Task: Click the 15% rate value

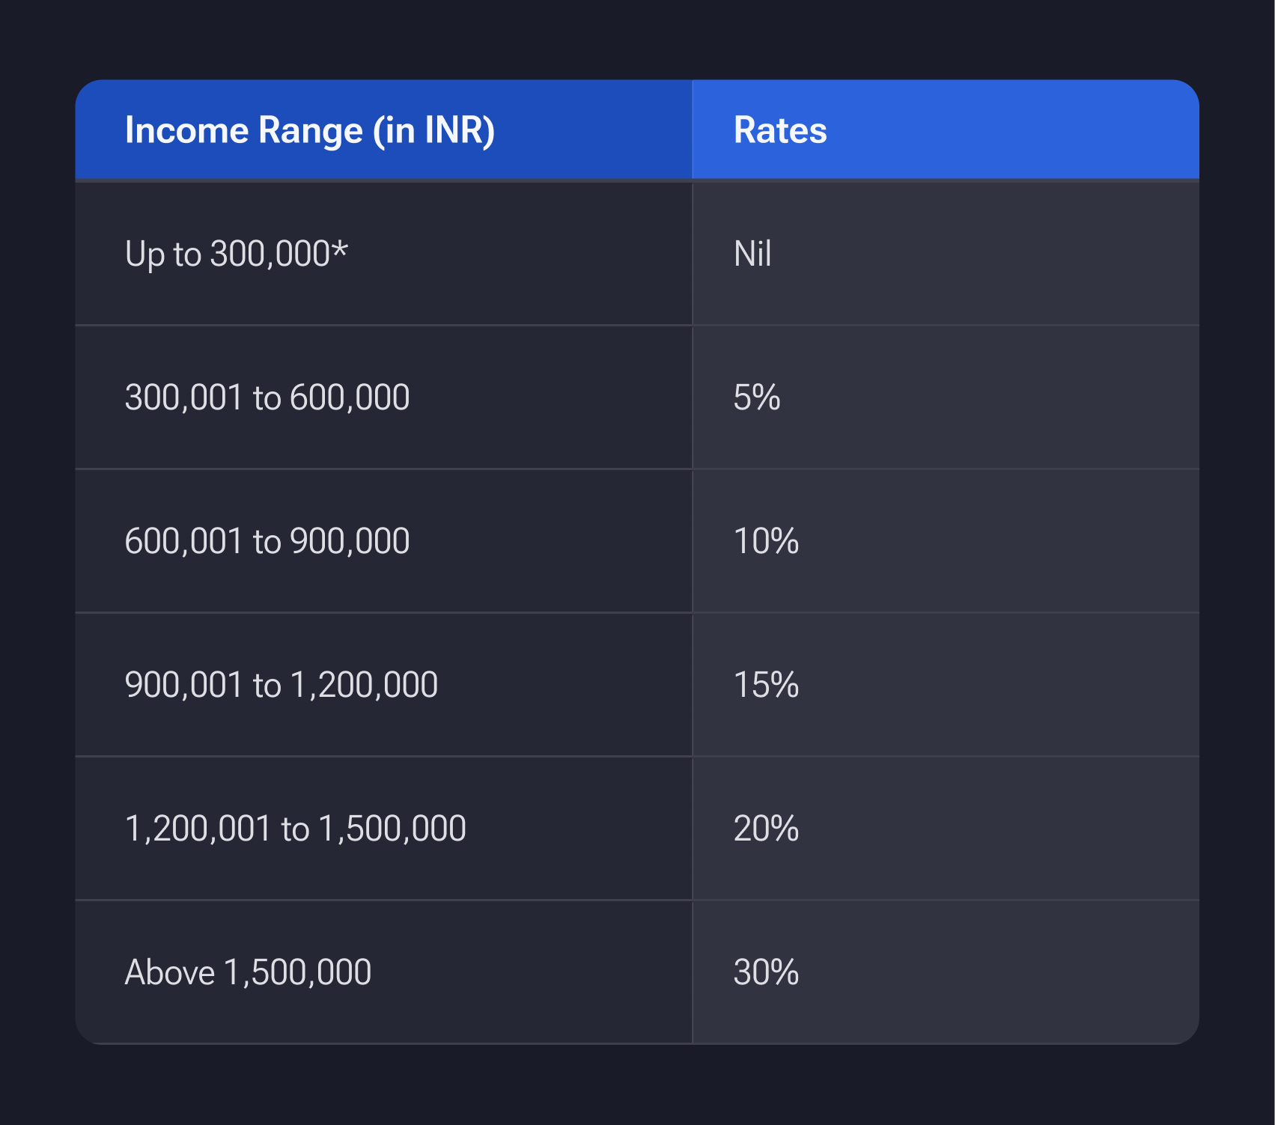Action: tap(766, 685)
